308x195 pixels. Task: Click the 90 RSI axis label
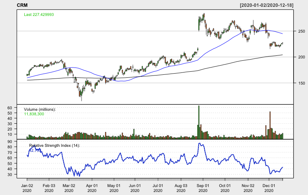10,142
